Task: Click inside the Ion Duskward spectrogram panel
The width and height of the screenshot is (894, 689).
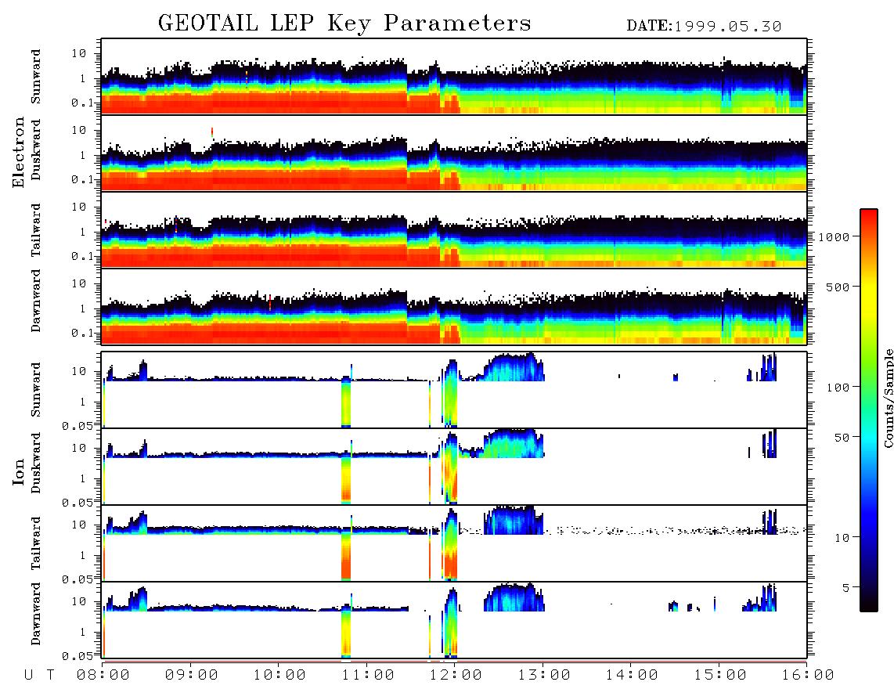Action: tap(454, 467)
